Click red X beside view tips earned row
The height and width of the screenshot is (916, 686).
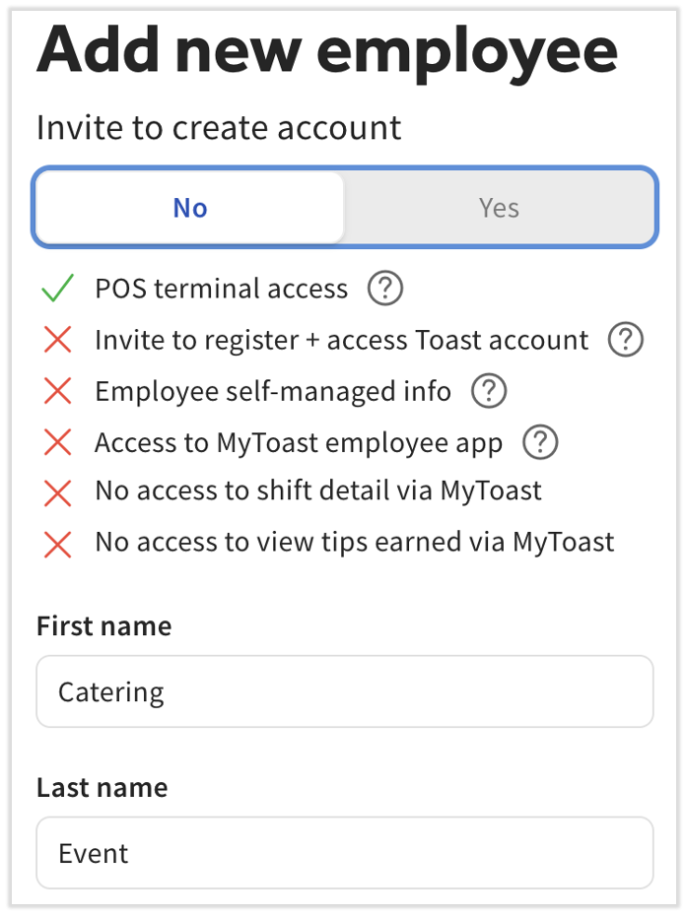[58, 543]
